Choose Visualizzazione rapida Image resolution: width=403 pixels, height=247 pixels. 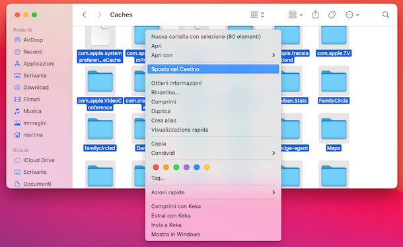(213, 130)
